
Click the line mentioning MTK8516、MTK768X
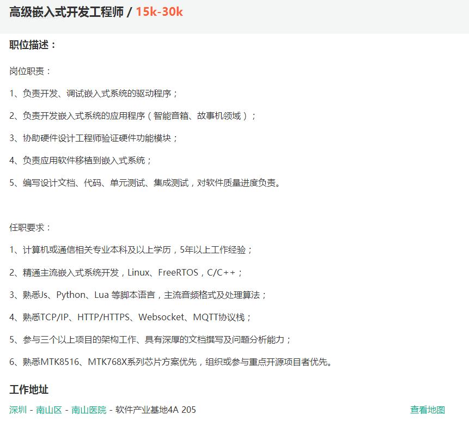170,362
